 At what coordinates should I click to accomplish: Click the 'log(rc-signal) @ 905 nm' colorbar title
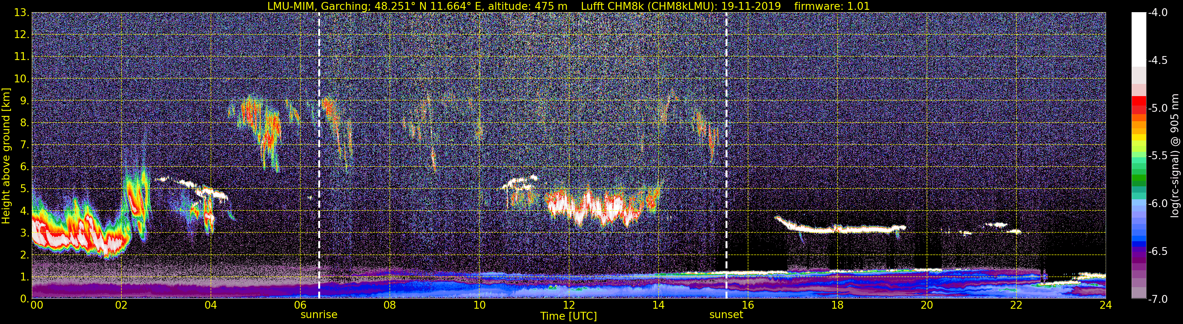(1175, 156)
